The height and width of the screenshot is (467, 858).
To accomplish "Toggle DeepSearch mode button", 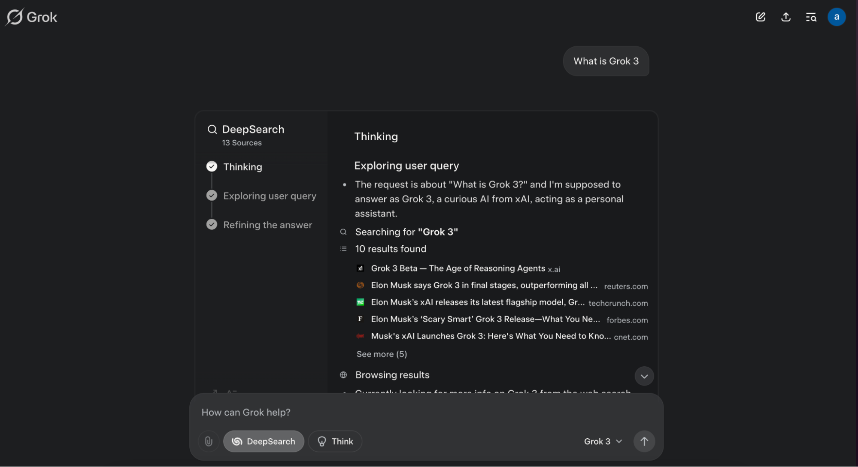I will 264,441.
